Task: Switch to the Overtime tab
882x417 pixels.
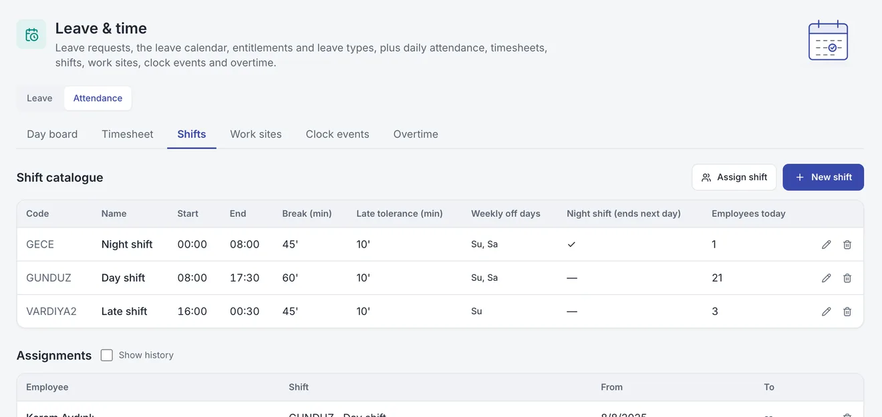Action: [x=416, y=134]
